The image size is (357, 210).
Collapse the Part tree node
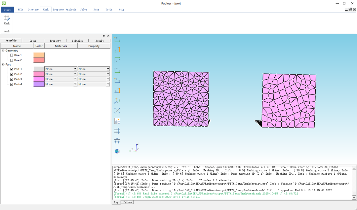click(3, 64)
